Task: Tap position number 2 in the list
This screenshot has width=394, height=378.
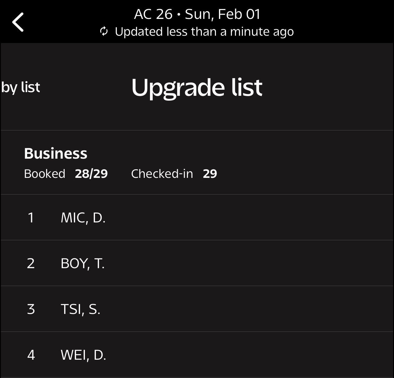Action: coord(31,263)
